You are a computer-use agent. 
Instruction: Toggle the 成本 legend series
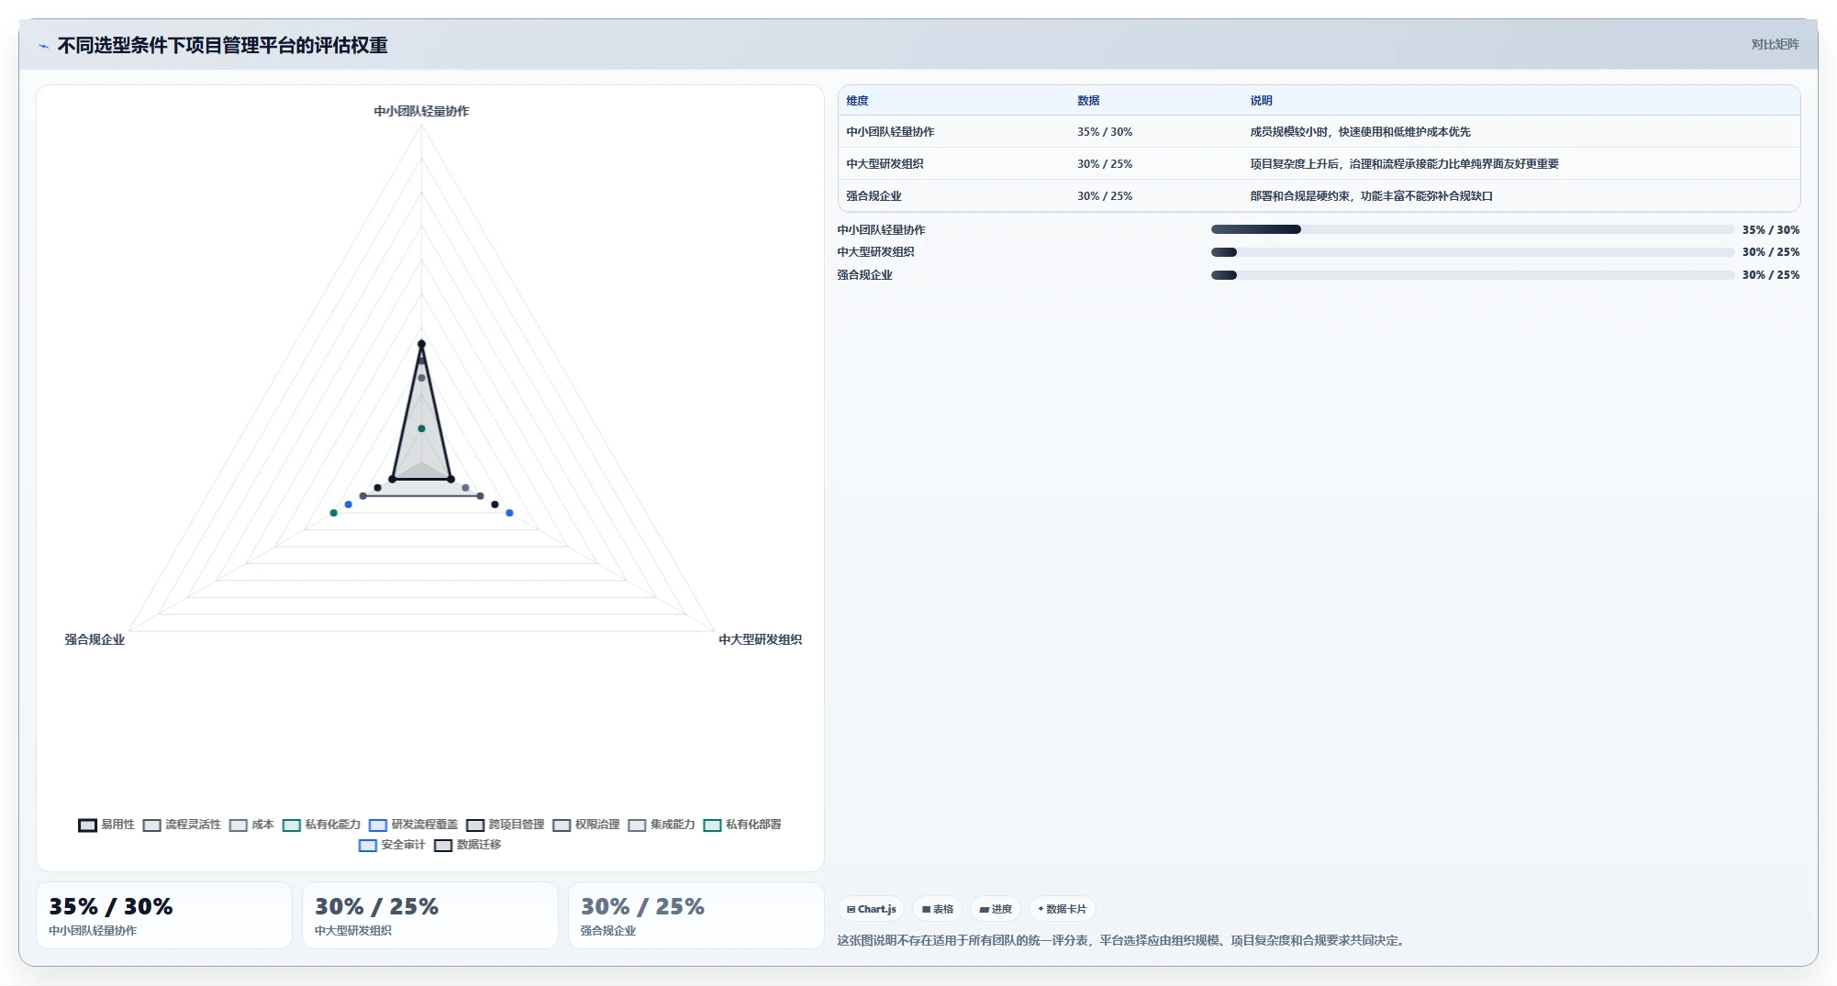click(251, 825)
